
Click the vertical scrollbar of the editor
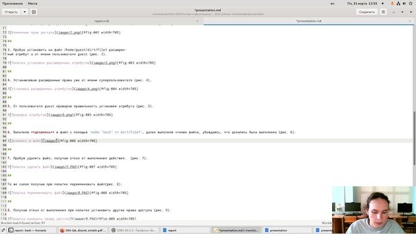click(415, 138)
